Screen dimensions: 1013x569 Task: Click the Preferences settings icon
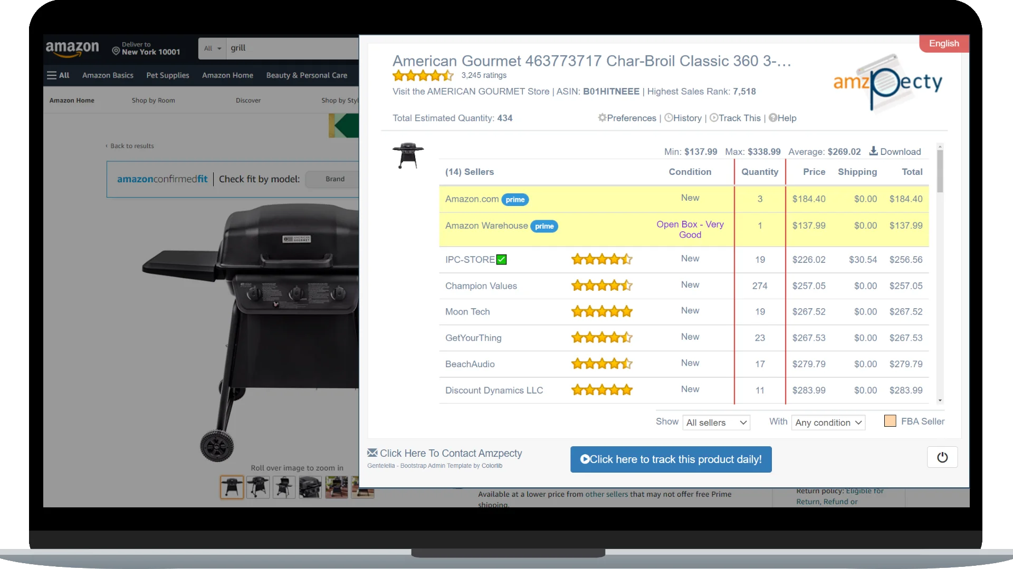pos(600,117)
